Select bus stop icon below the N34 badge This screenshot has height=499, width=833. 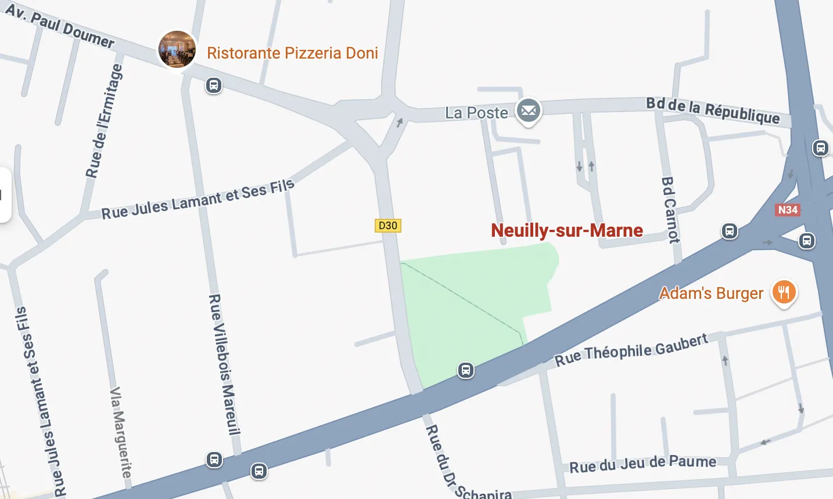tap(806, 240)
